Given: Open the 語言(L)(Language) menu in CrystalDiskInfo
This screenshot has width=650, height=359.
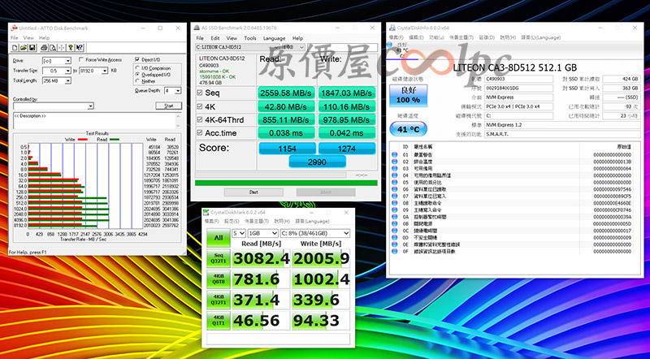Looking at the screenshot, I should [540, 37].
